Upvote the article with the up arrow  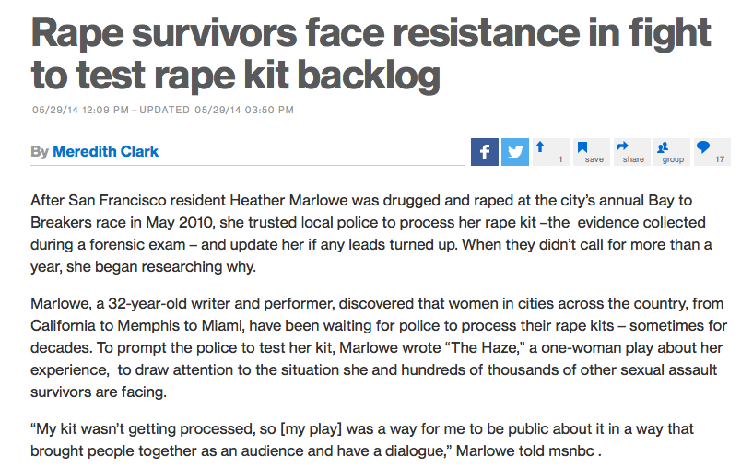coord(548,152)
